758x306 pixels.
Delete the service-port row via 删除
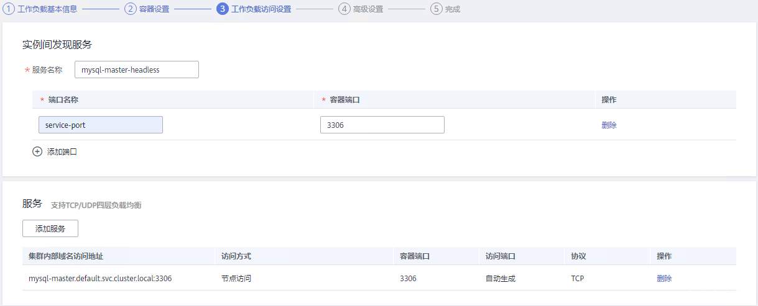pos(609,125)
